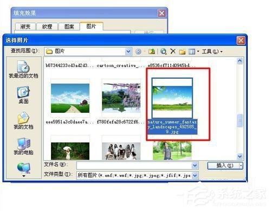This screenshot has width=271, height=211.
Task: Open 我的电脑 sidebar icon
Action: pos(23,146)
